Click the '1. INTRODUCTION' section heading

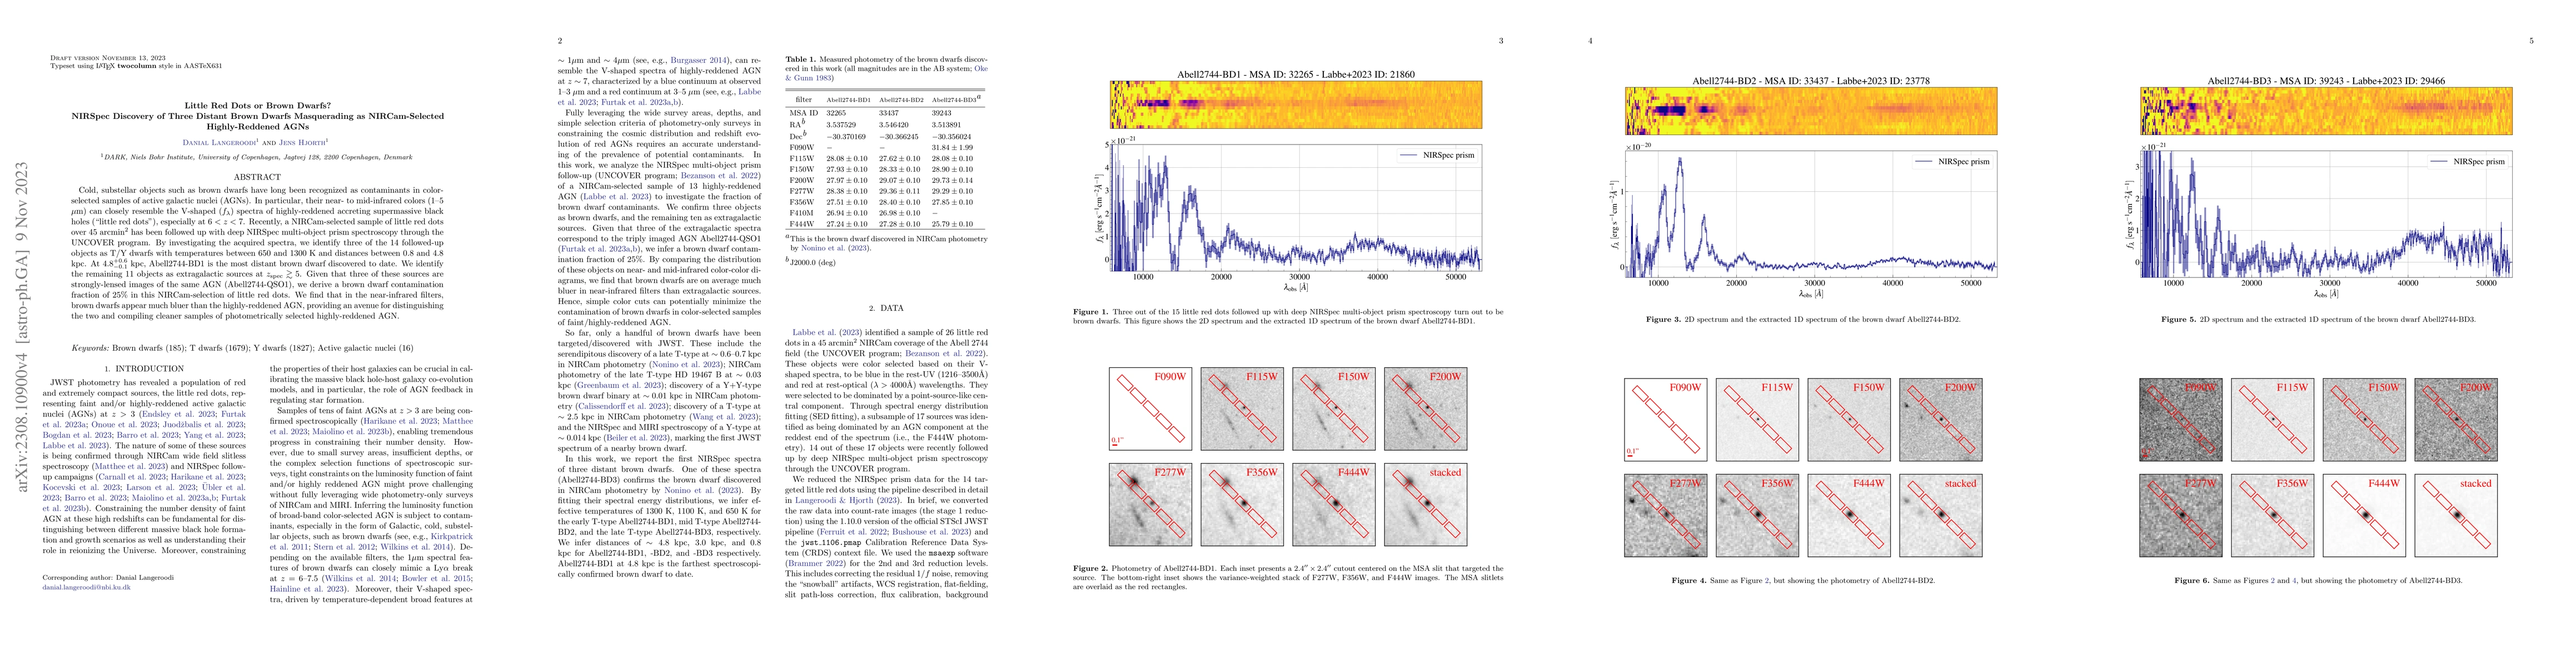click(x=145, y=369)
